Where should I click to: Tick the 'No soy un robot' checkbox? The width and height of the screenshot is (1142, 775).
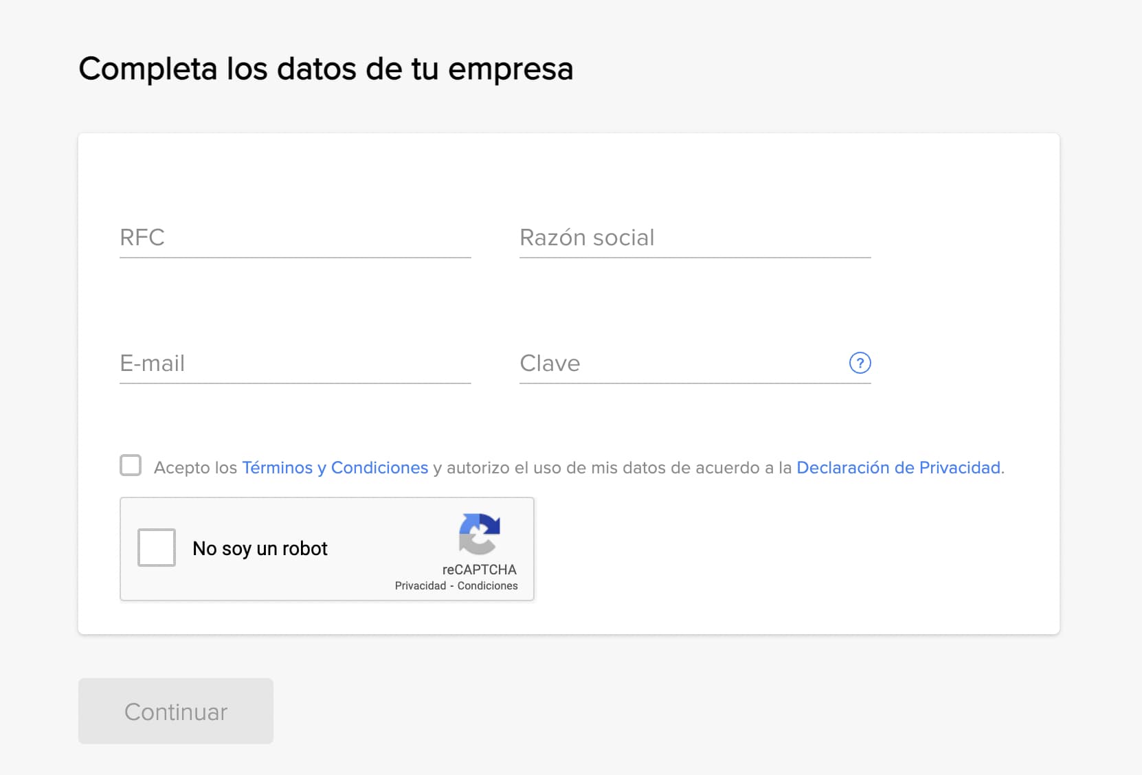[157, 548]
